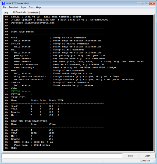This screenshot has width=157, height=164.
Task: Select the 'TASK LIST:' line
Action: tap(19, 97)
